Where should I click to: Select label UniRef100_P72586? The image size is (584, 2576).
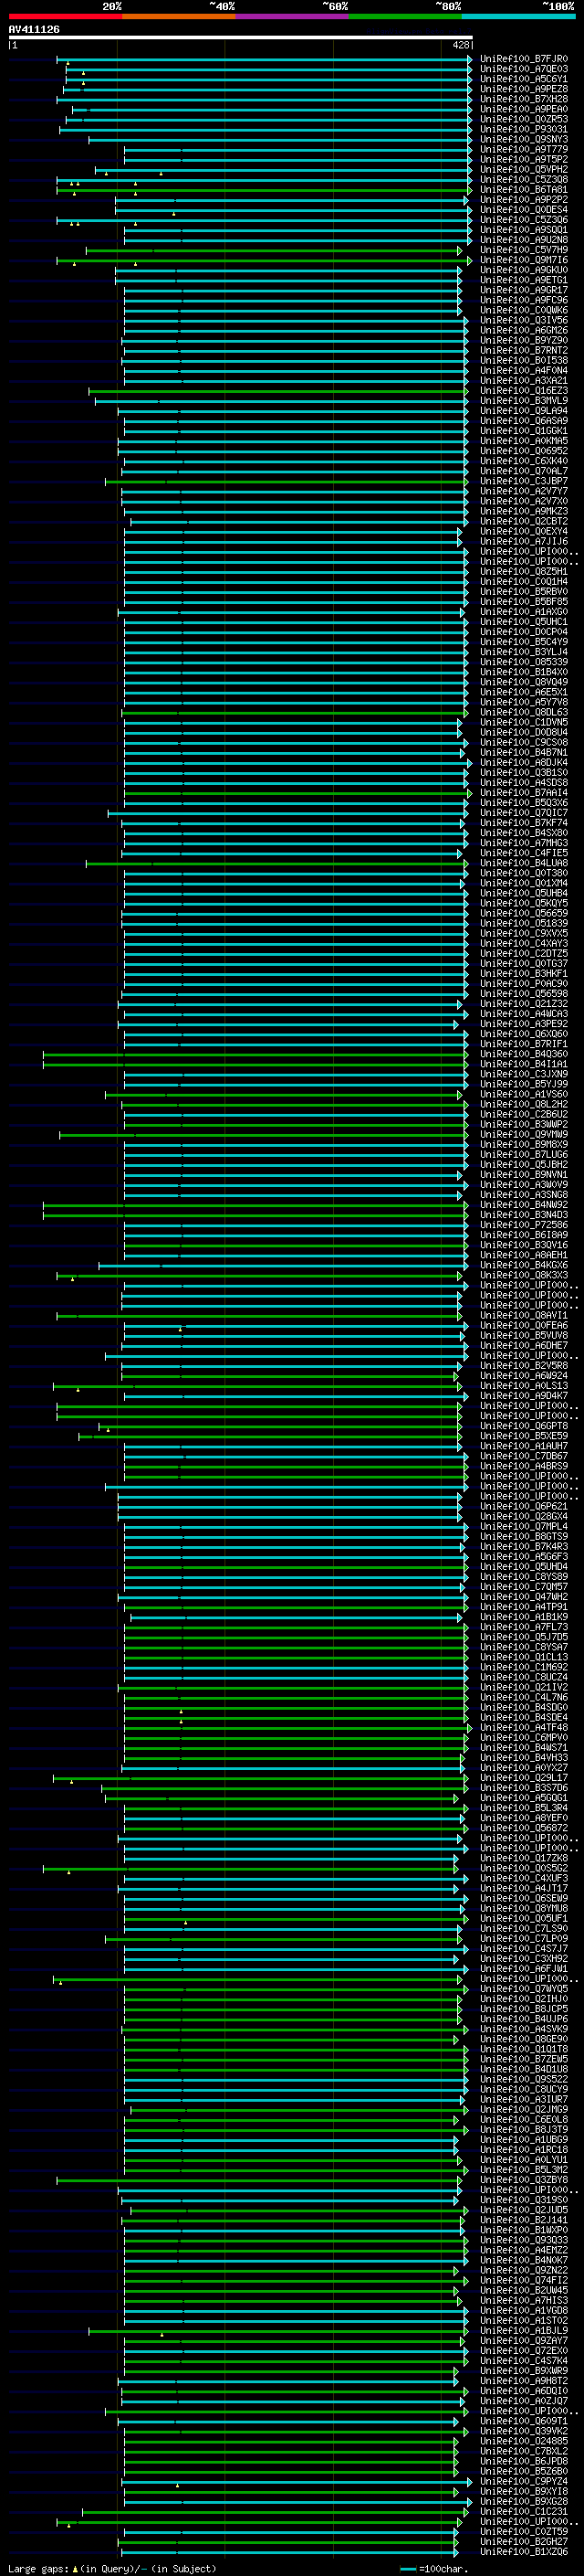(523, 1225)
